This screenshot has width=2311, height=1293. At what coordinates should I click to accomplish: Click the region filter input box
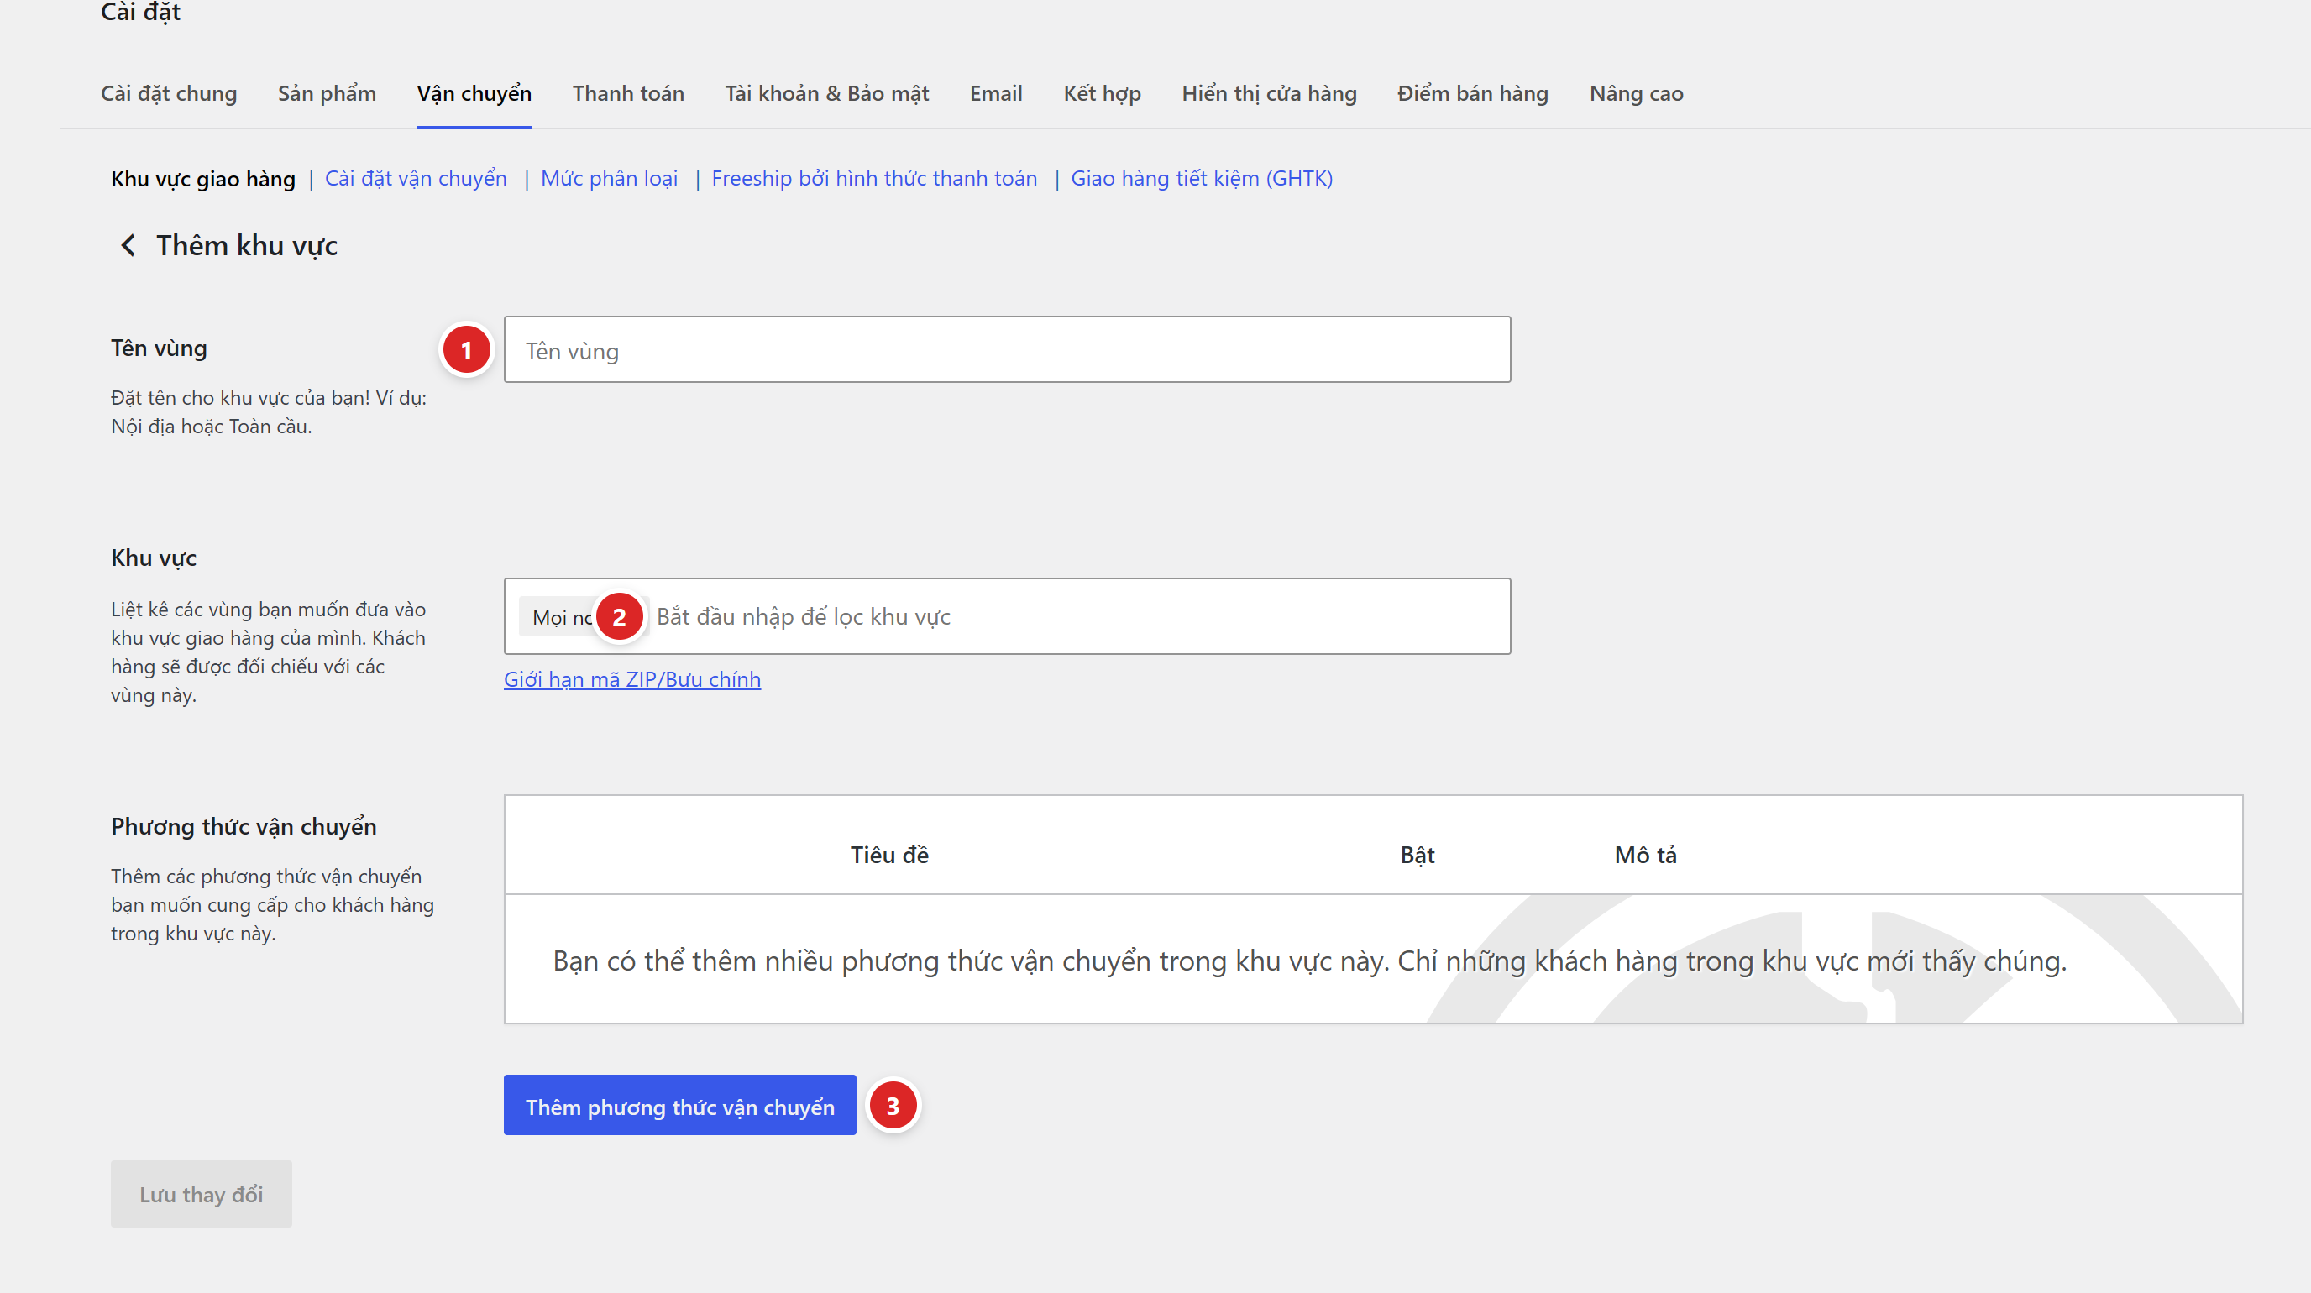coord(1007,616)
